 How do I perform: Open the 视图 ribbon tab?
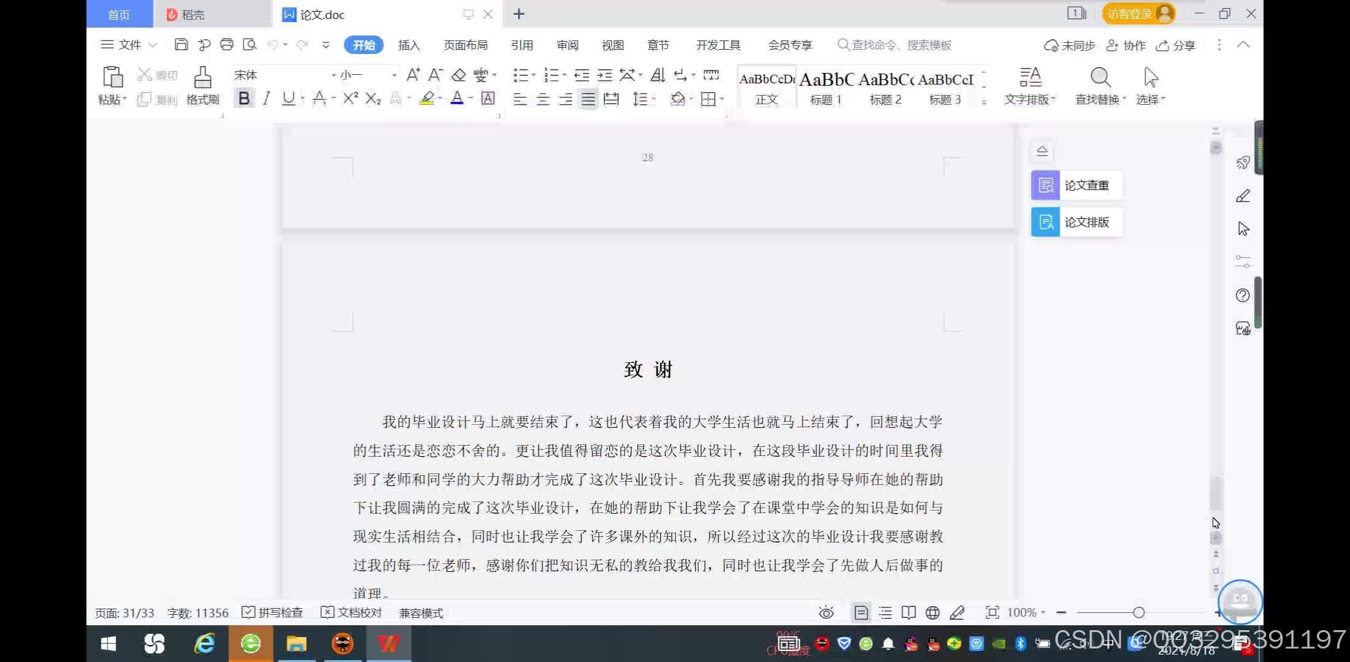[613, 45]
